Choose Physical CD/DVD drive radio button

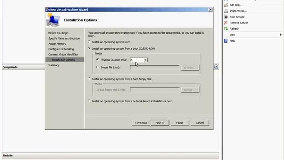click(x=98, y=60)
